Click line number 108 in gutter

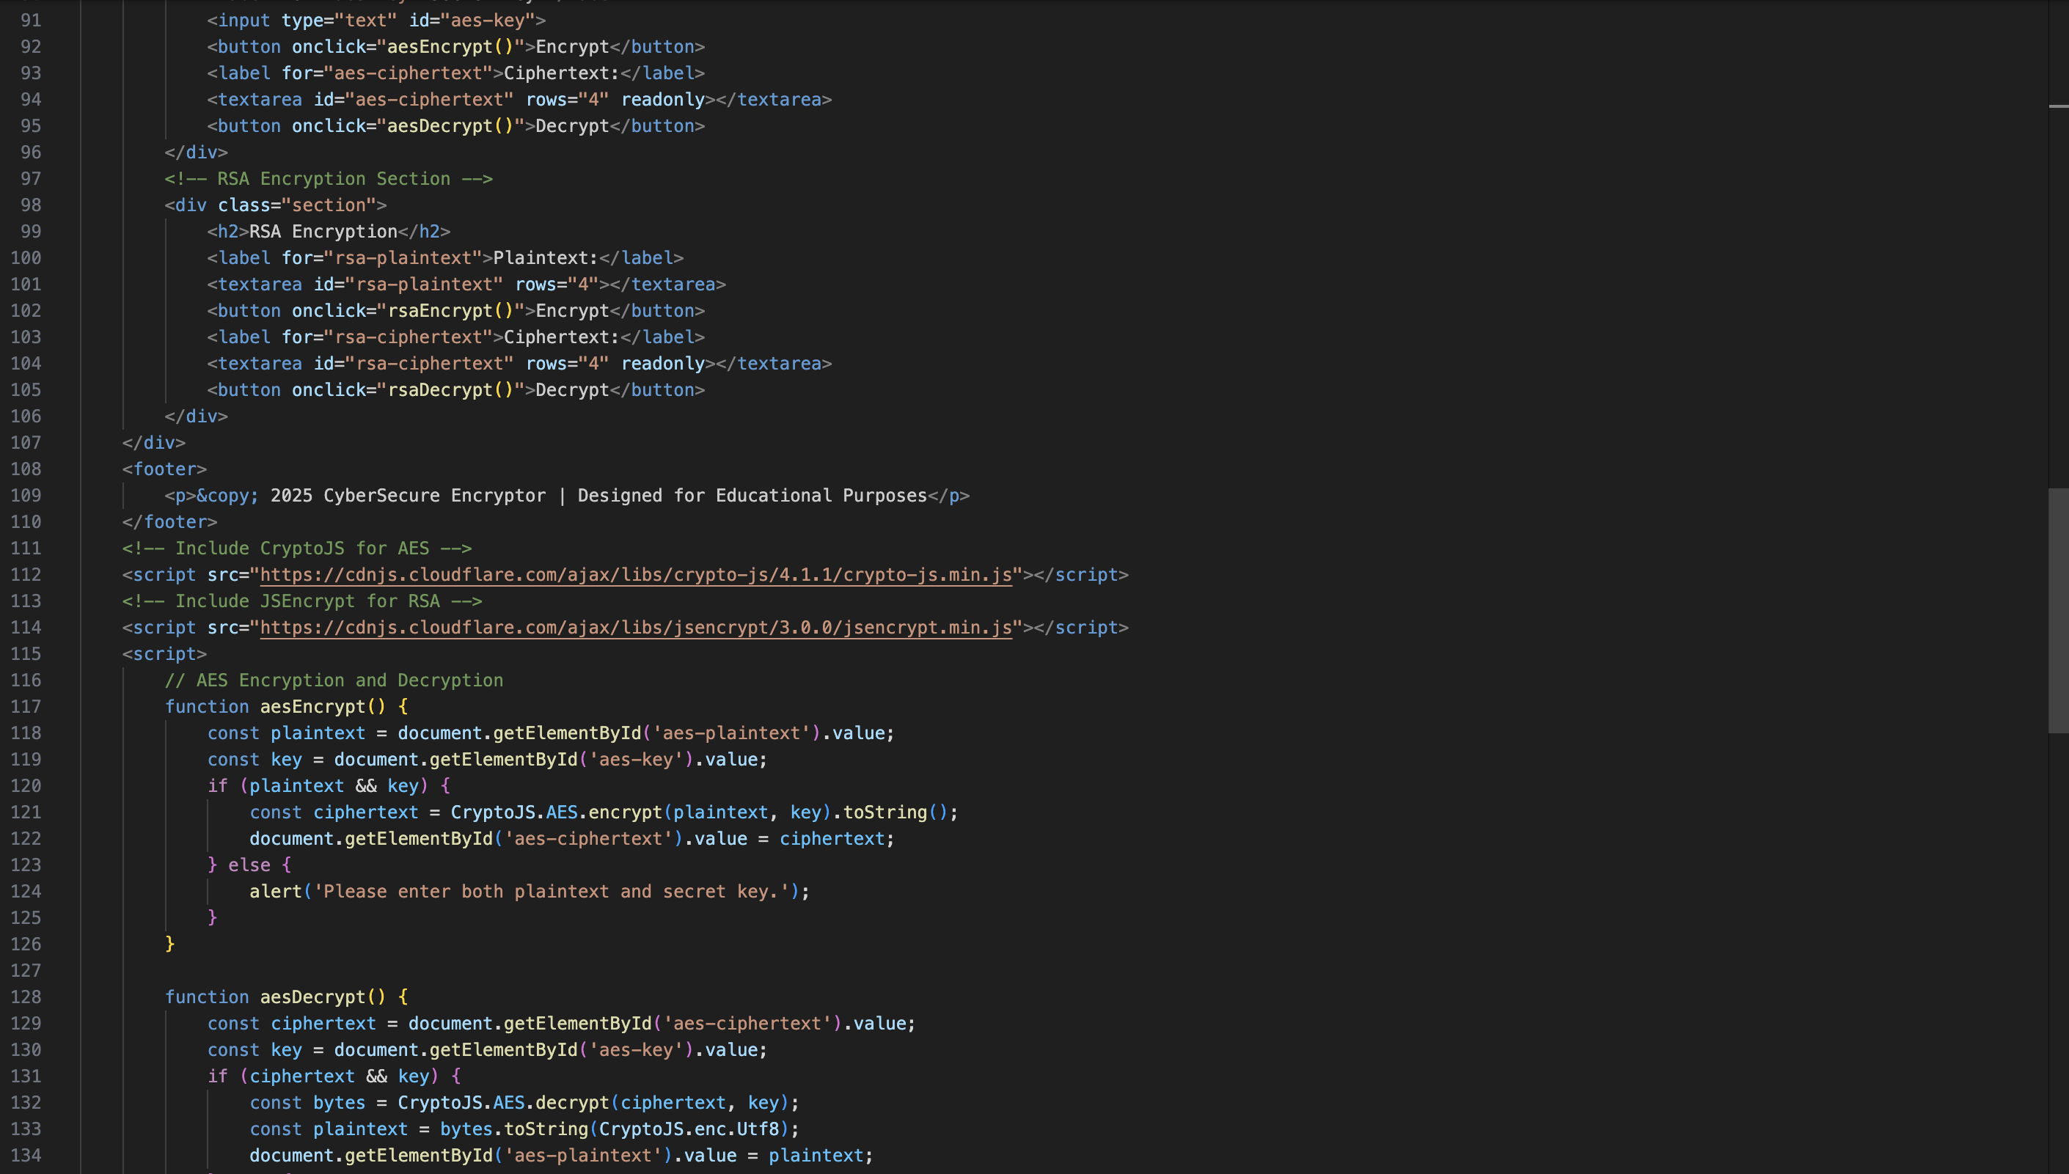point(26,469)
